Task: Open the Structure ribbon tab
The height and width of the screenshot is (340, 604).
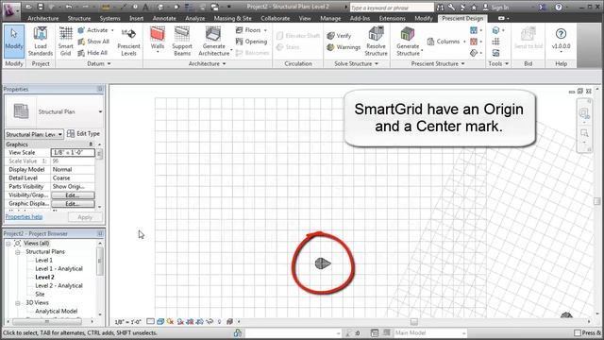Action: [79, 19]
